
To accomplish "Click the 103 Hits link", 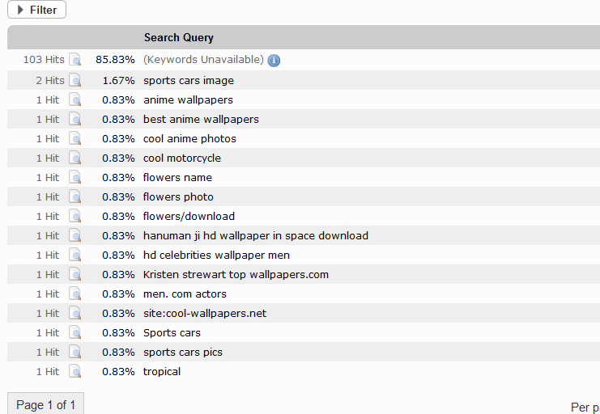I will pos(43,60).
